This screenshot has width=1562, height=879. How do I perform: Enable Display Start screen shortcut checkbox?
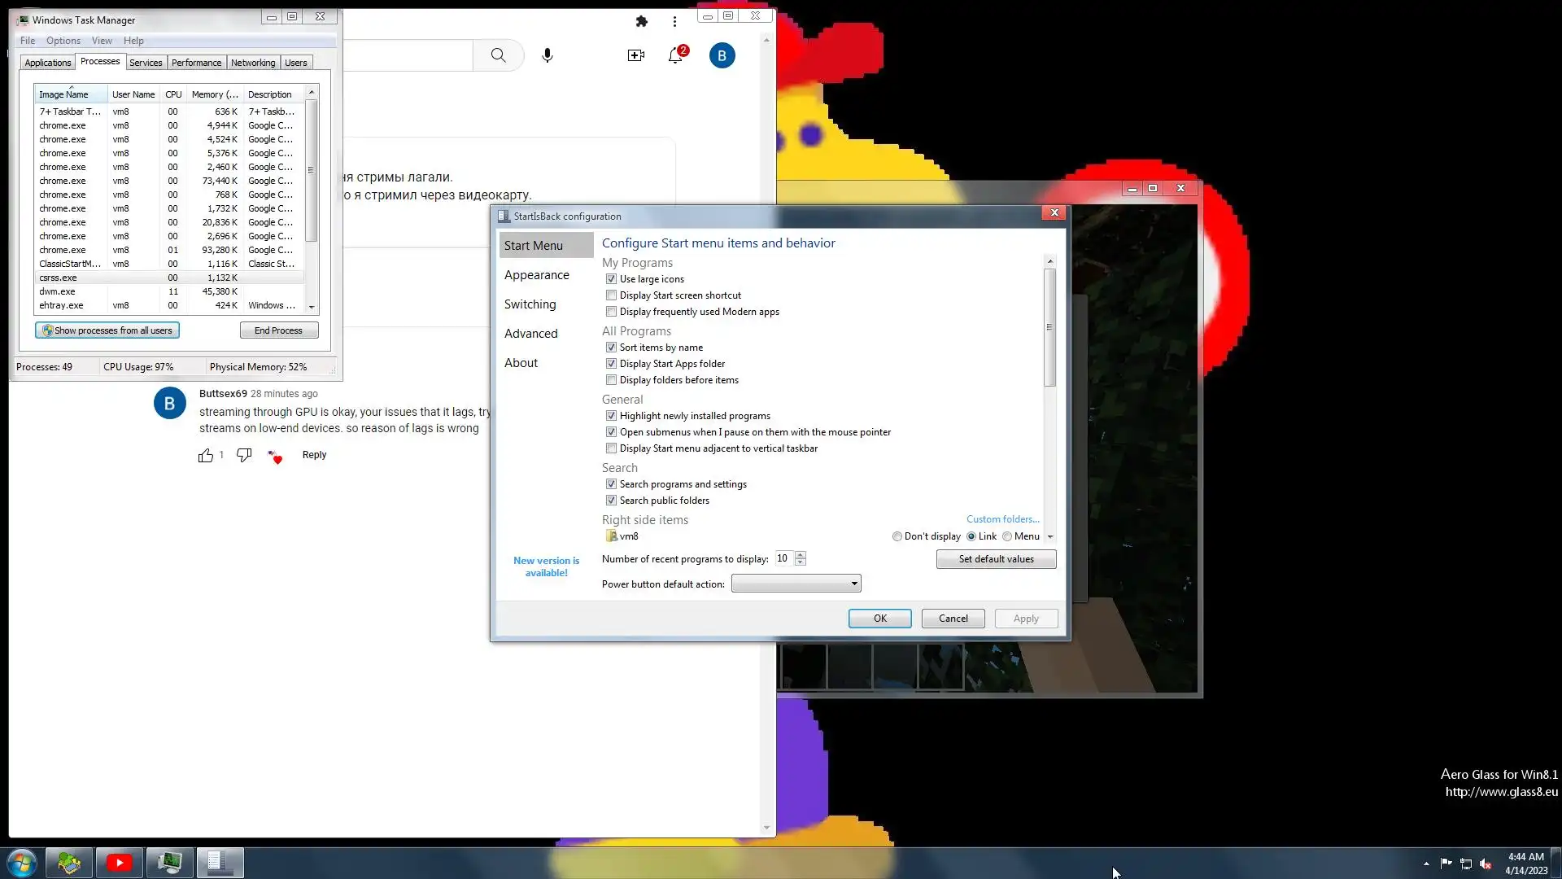coord(611,295)
